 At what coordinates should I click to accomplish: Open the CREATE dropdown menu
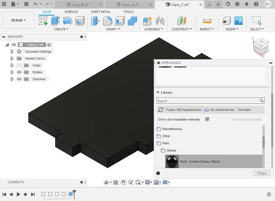[x=61, y=29]
